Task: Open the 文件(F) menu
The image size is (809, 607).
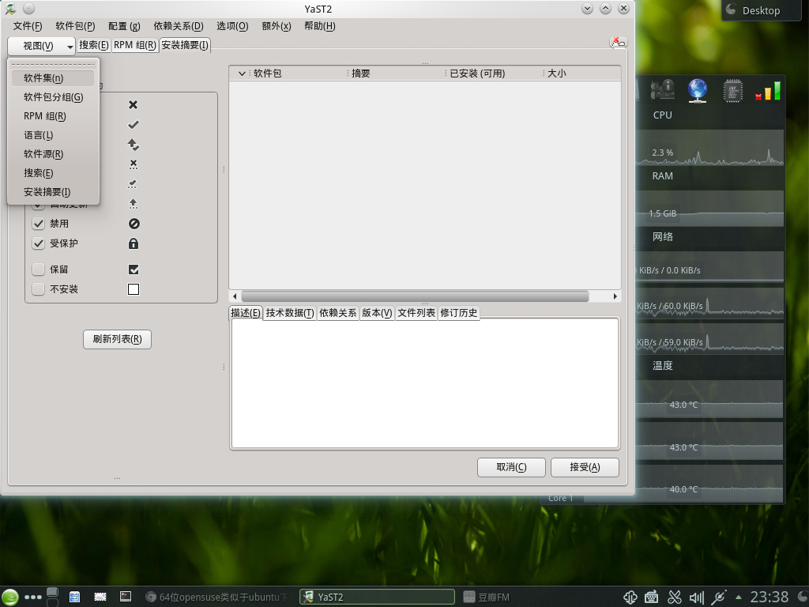Action: point(28,26)
